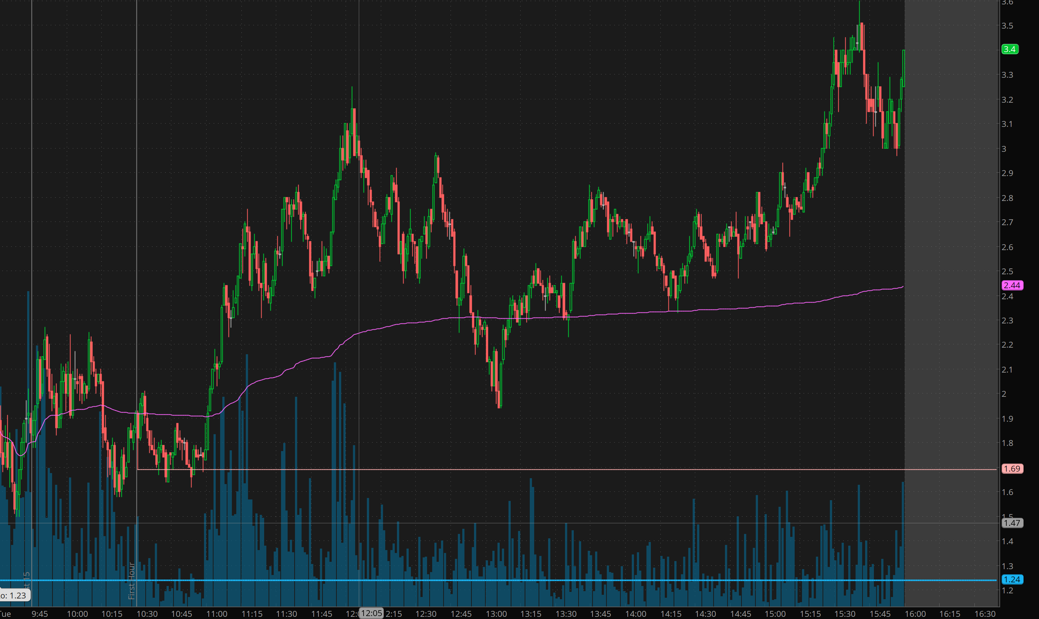Click the 14:00 time axis label
Image resolution: width=1039 pixels, height=619 pixels.
pyautogui.click(x=635, y=613)
